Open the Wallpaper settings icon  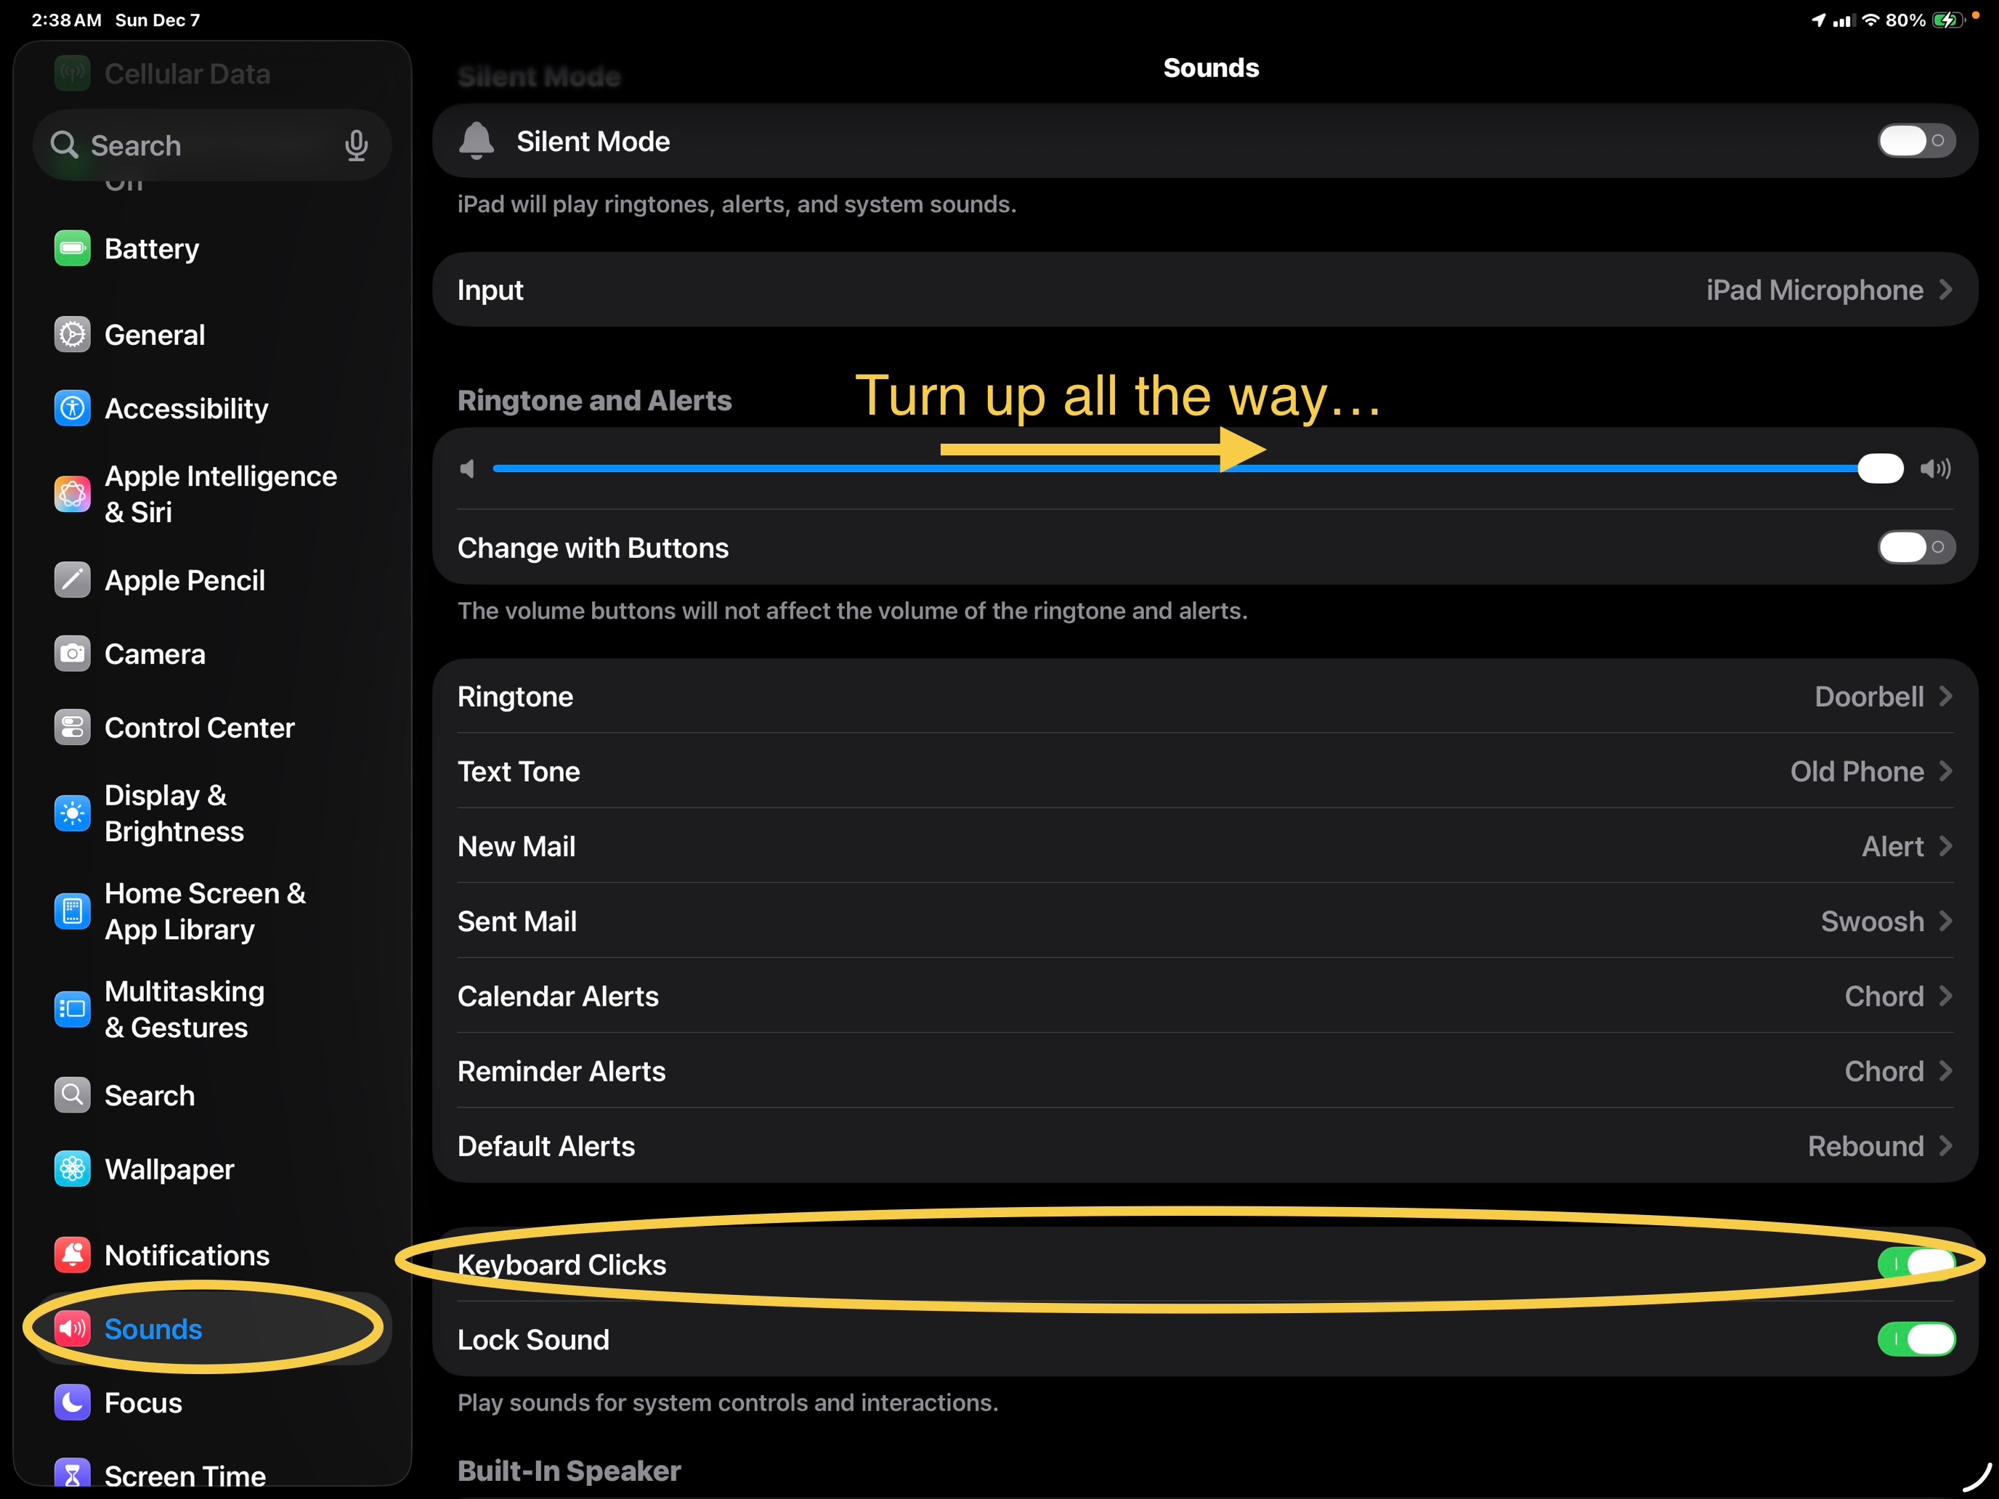(x=73, y=1169)
